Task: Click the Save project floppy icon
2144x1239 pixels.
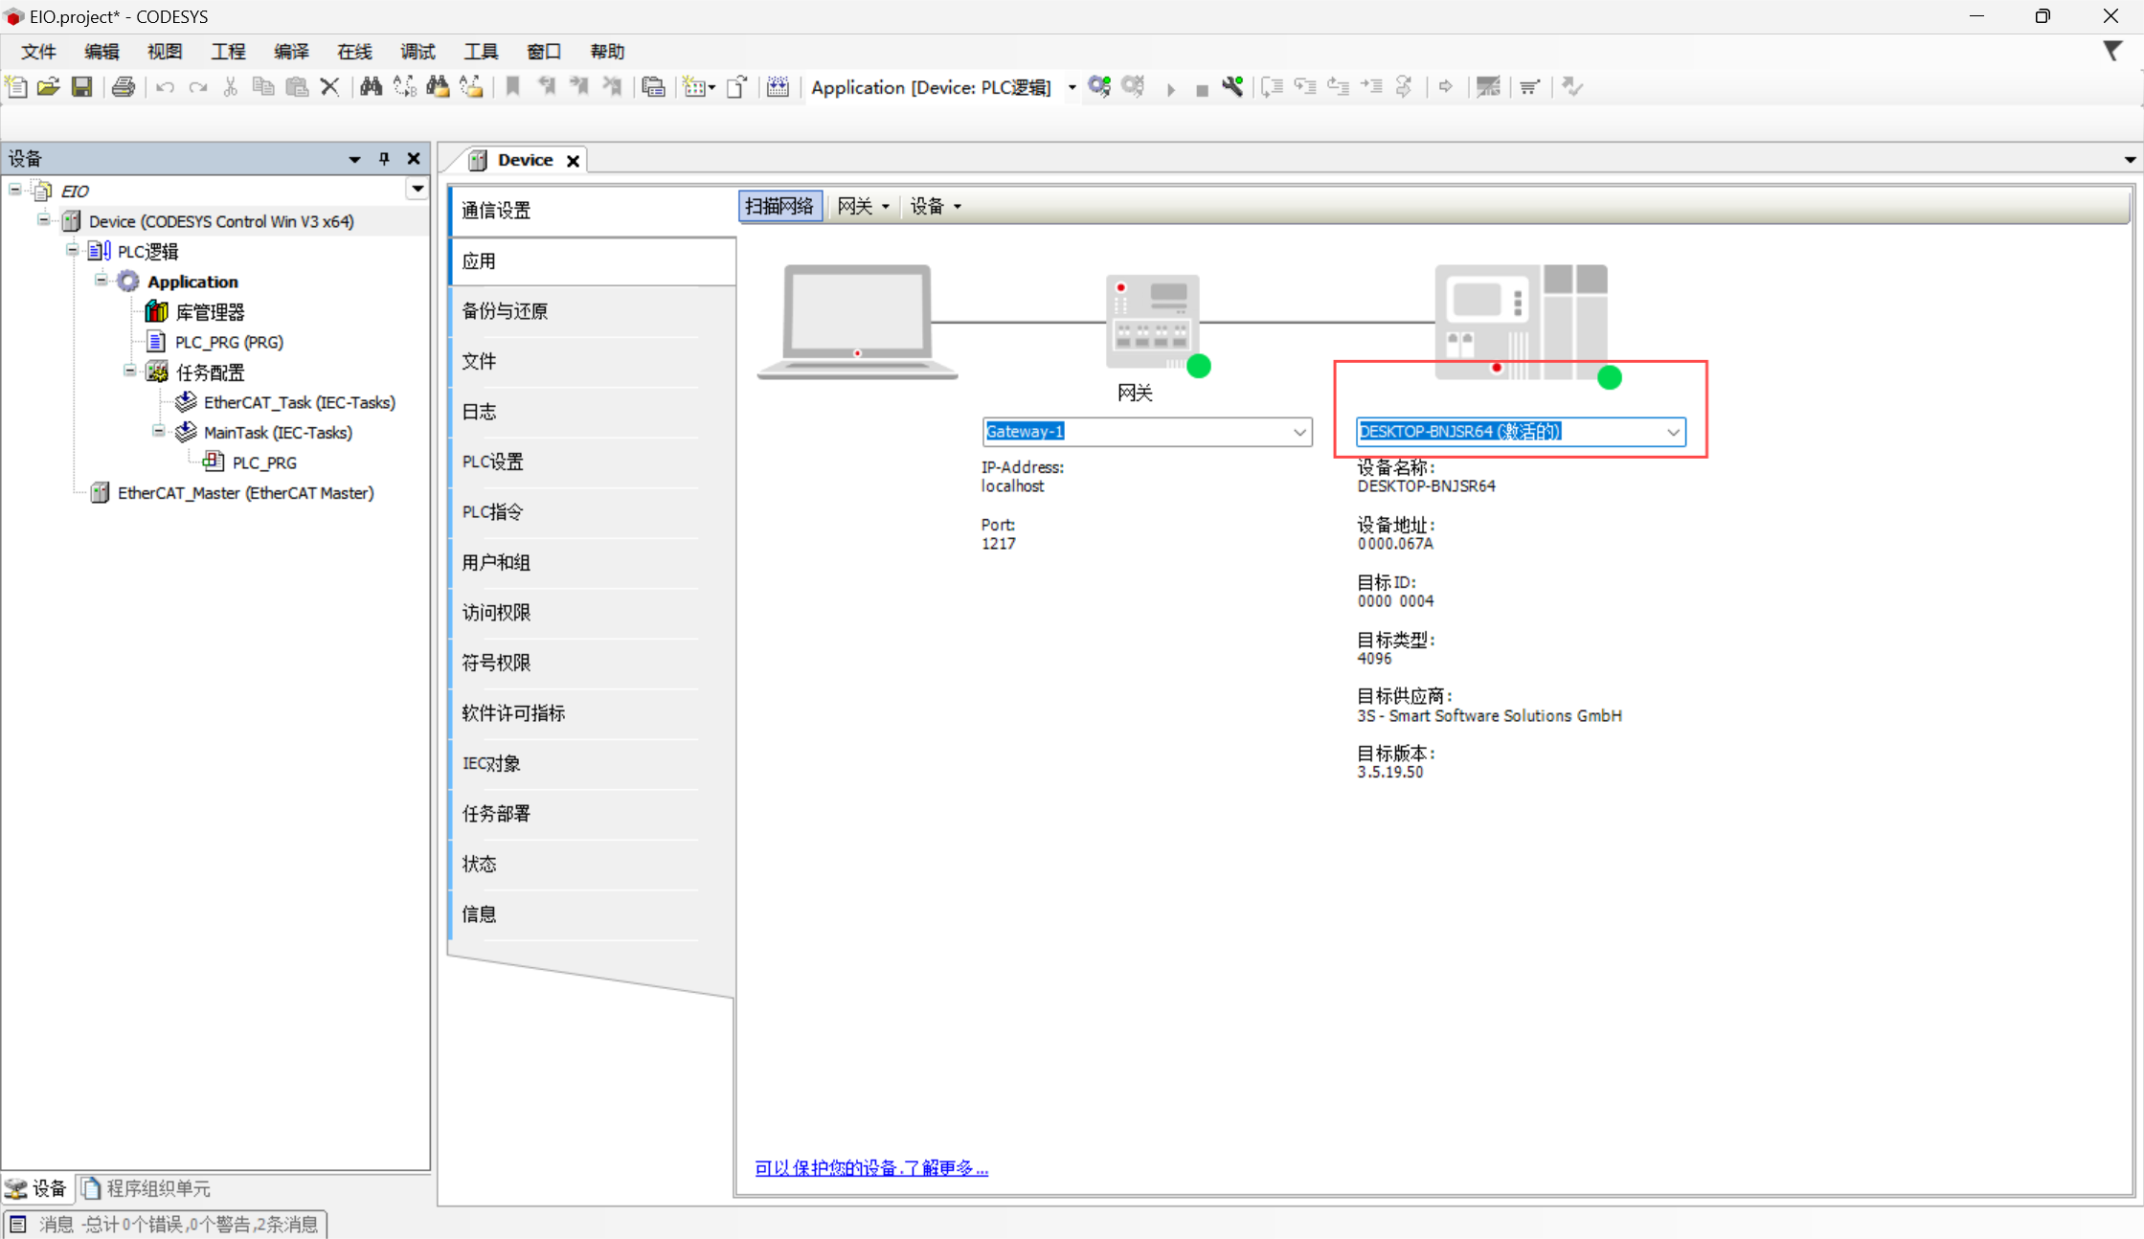Action: pyautogui.click(x=82, y=87)
